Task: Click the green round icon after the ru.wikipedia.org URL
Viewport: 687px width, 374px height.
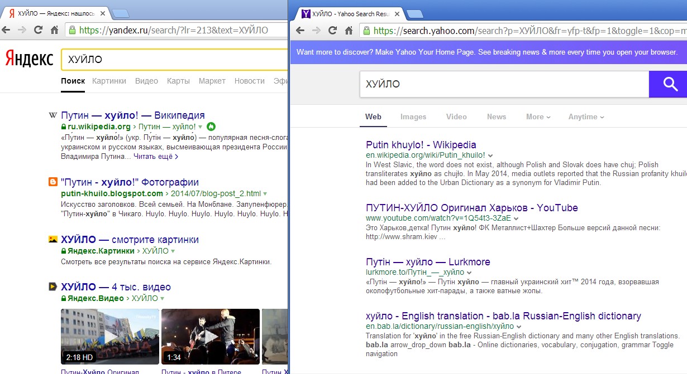Action: (x=211, y=127)
